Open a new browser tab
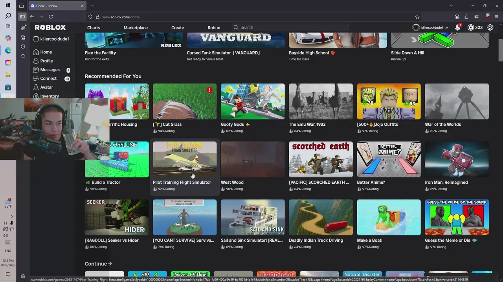 [92, 6]
